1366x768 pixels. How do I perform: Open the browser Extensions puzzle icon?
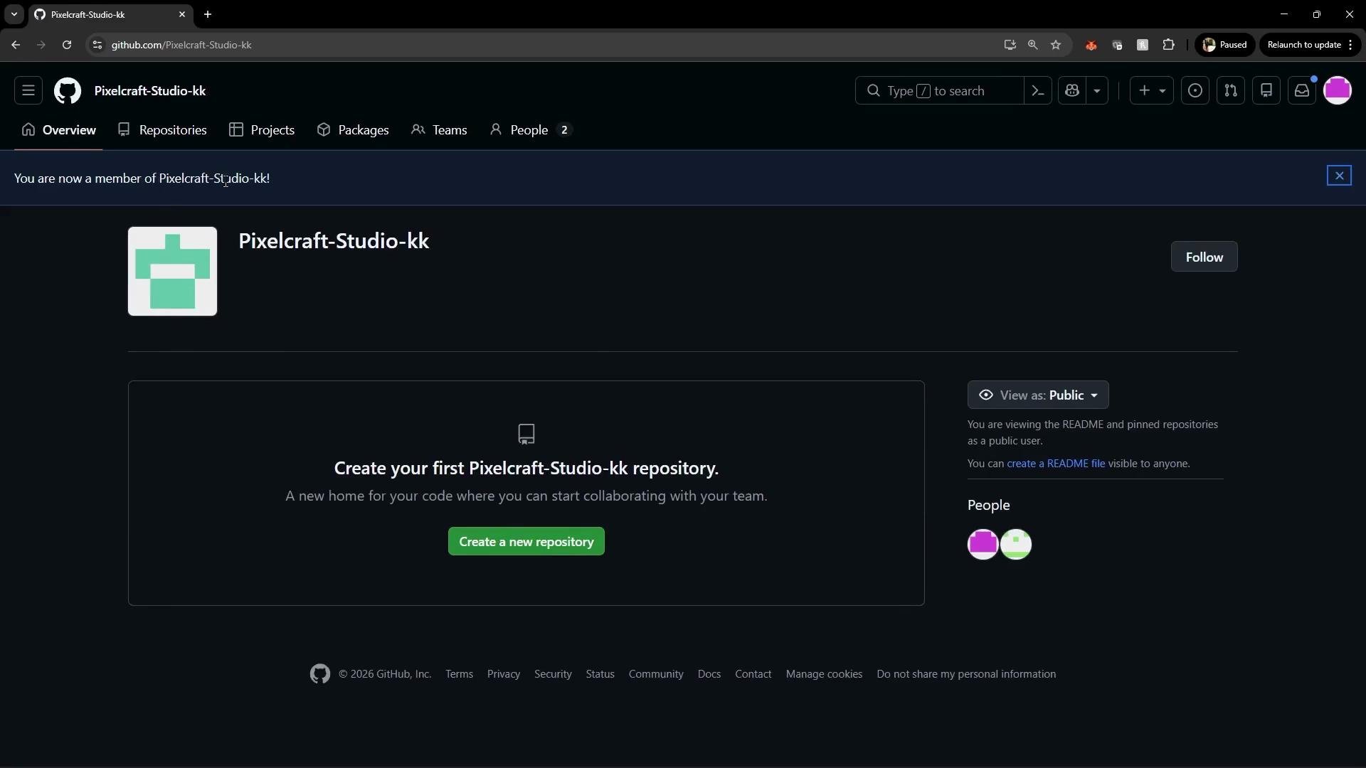pos(1168,45)
